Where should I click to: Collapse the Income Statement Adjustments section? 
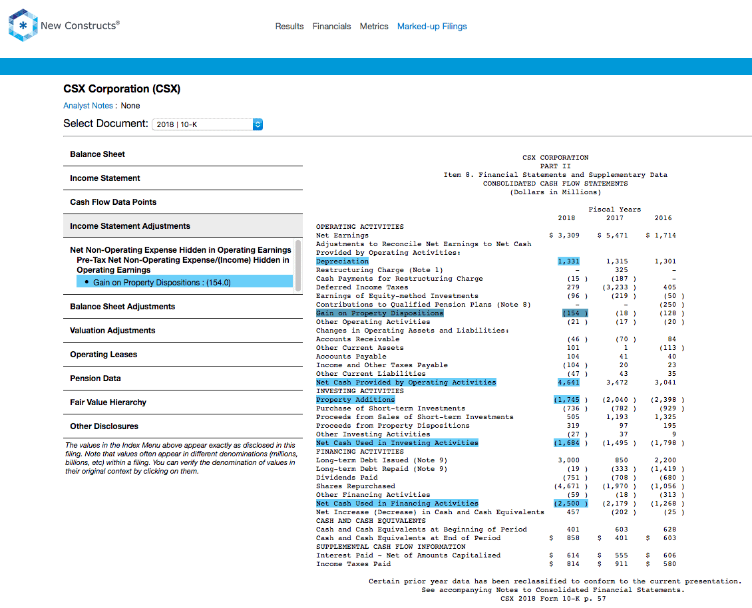tap(183, 226)
